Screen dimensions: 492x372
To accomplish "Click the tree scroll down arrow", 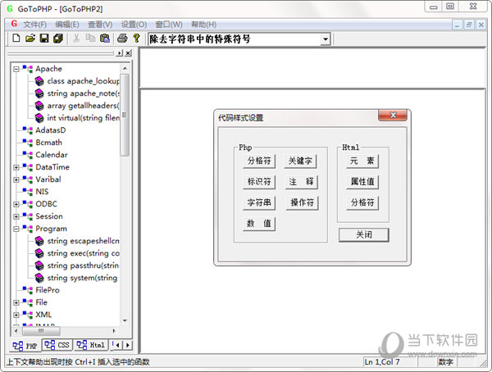I will point(125,320).
